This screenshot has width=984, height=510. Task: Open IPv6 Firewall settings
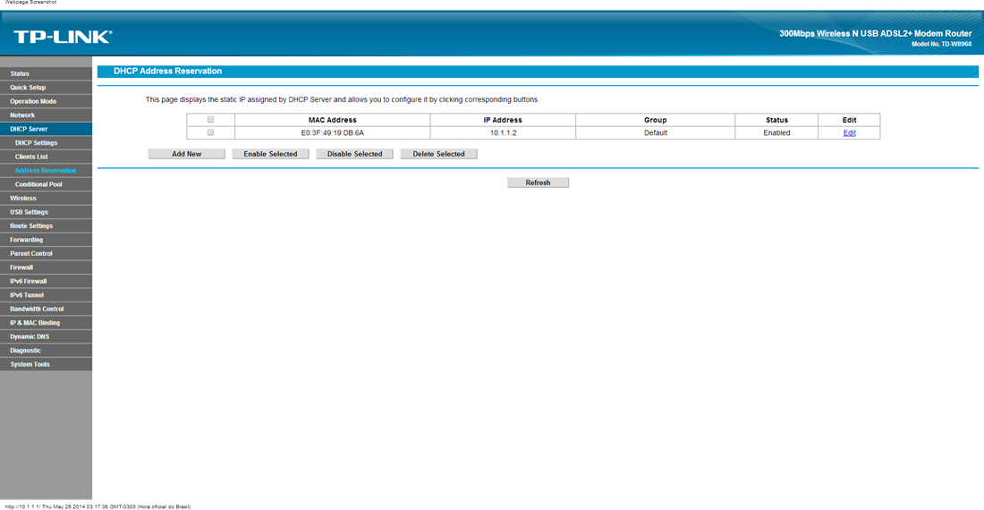click(x=46, y=280)
